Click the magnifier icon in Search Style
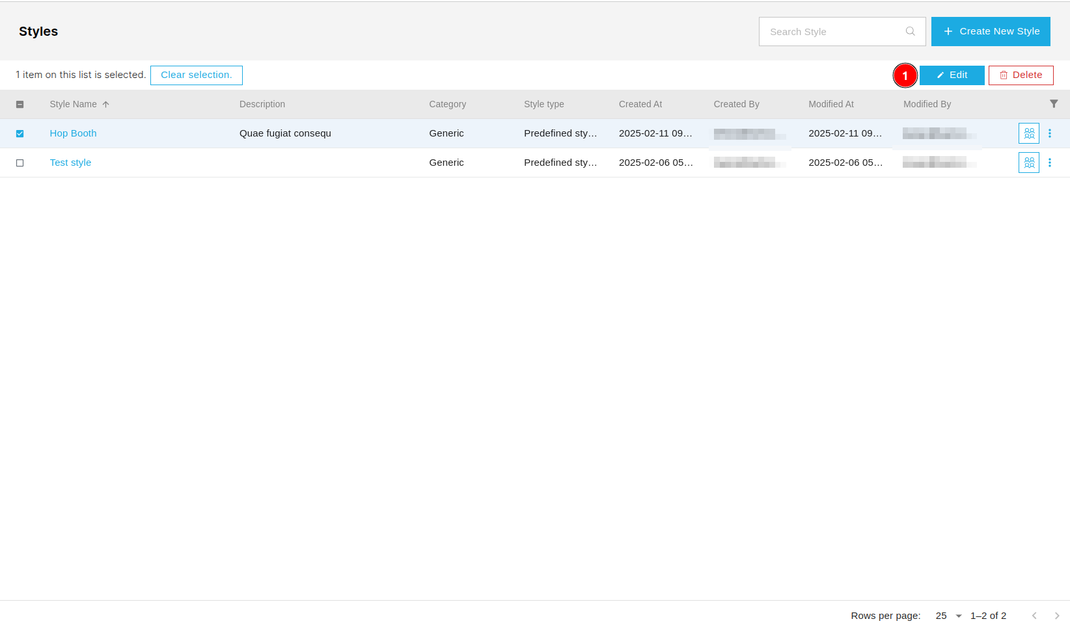Image resolution: width=1070 pixels, height=630 pixels. click(x=910, y=31)
